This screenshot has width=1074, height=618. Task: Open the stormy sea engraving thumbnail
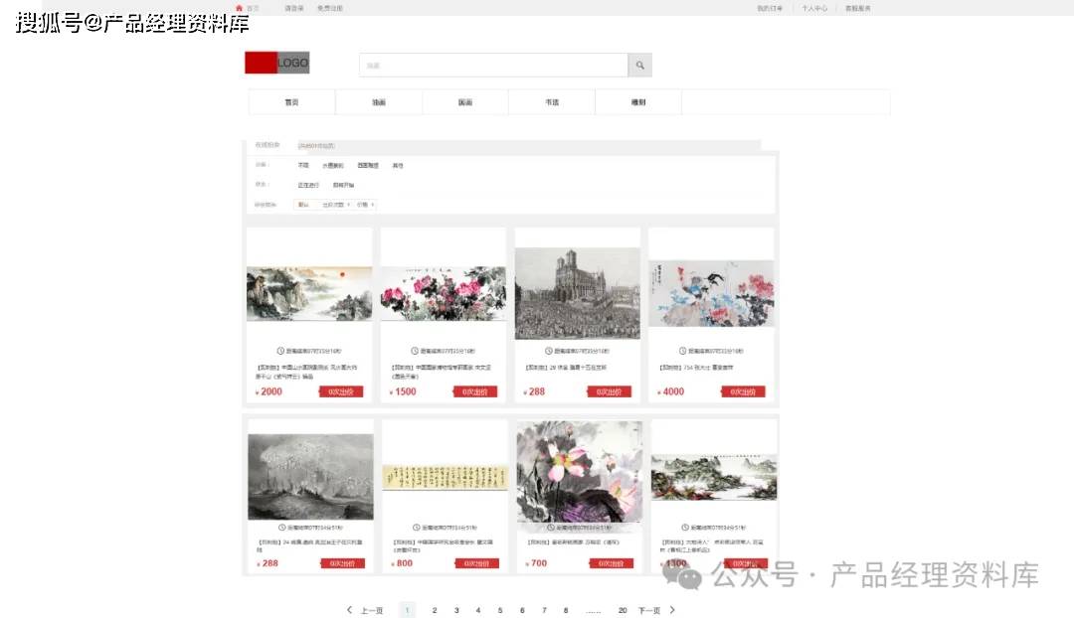(311, 476)
